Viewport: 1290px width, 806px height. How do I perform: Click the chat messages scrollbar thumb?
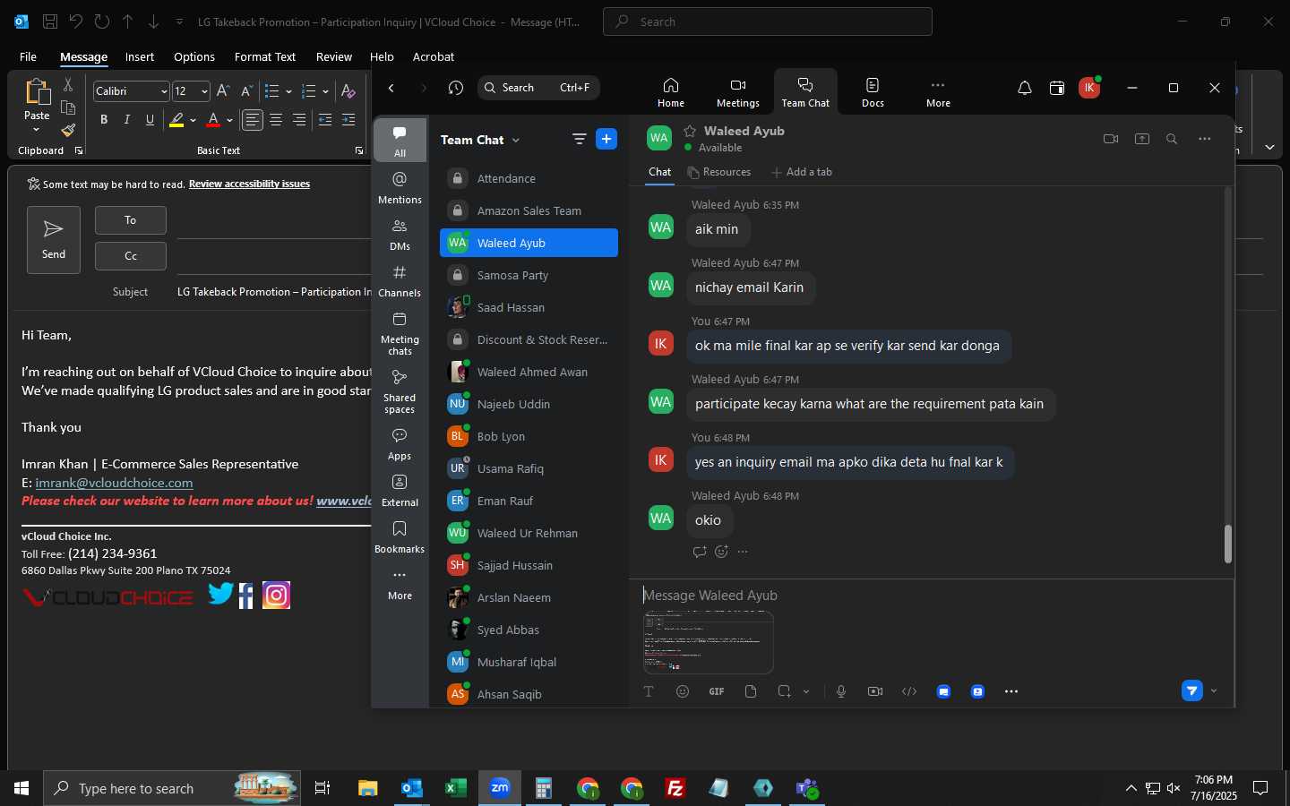click(1227, 544)
